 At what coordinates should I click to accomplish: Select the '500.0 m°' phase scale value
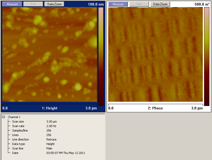(x=202, y=4)
